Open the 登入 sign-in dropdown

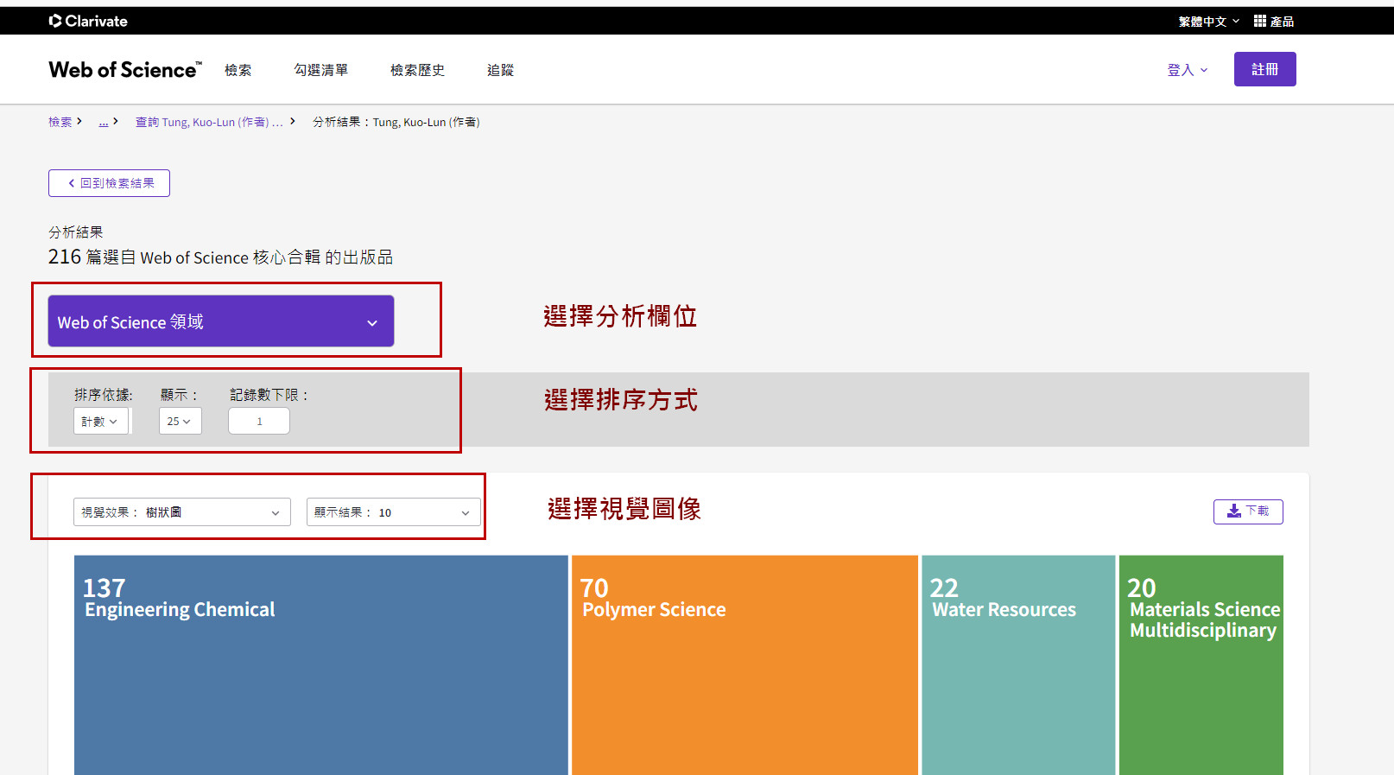1188,70
